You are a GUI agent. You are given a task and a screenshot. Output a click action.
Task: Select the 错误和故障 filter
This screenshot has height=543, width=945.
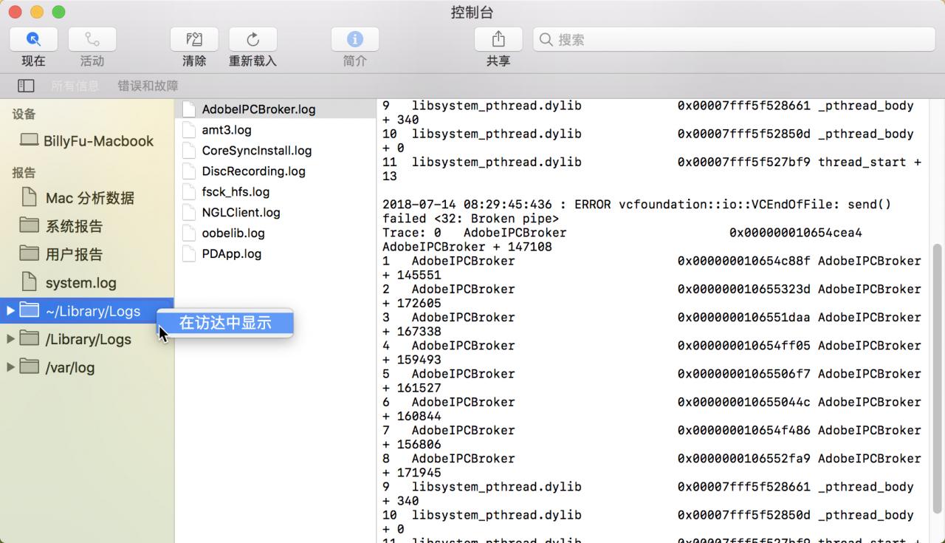146,85
